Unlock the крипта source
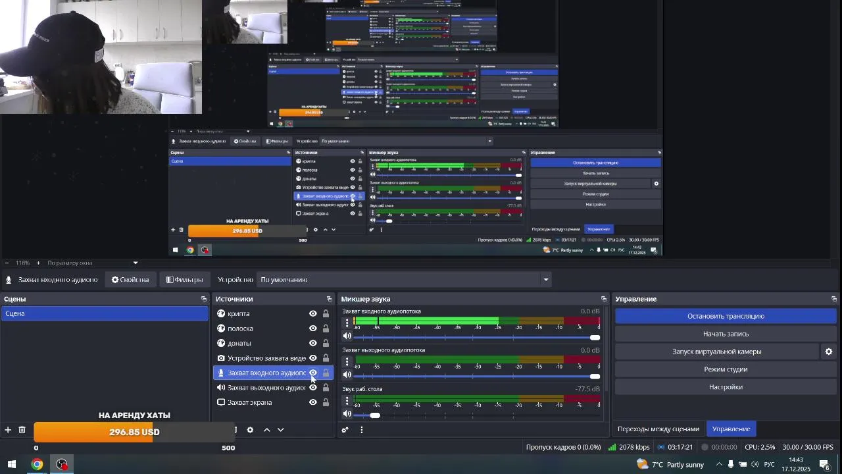This screenshot has height=474, width=842. coord(326,314)
